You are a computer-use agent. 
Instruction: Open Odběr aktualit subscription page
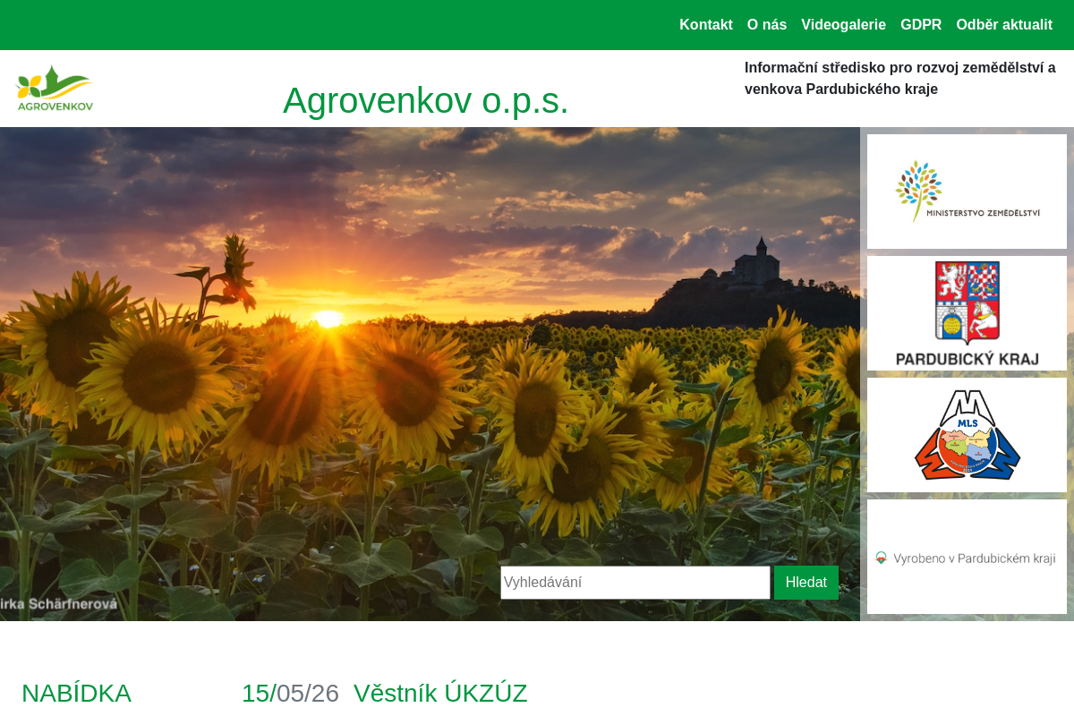pyautogui.click(x=1004, y=25)
